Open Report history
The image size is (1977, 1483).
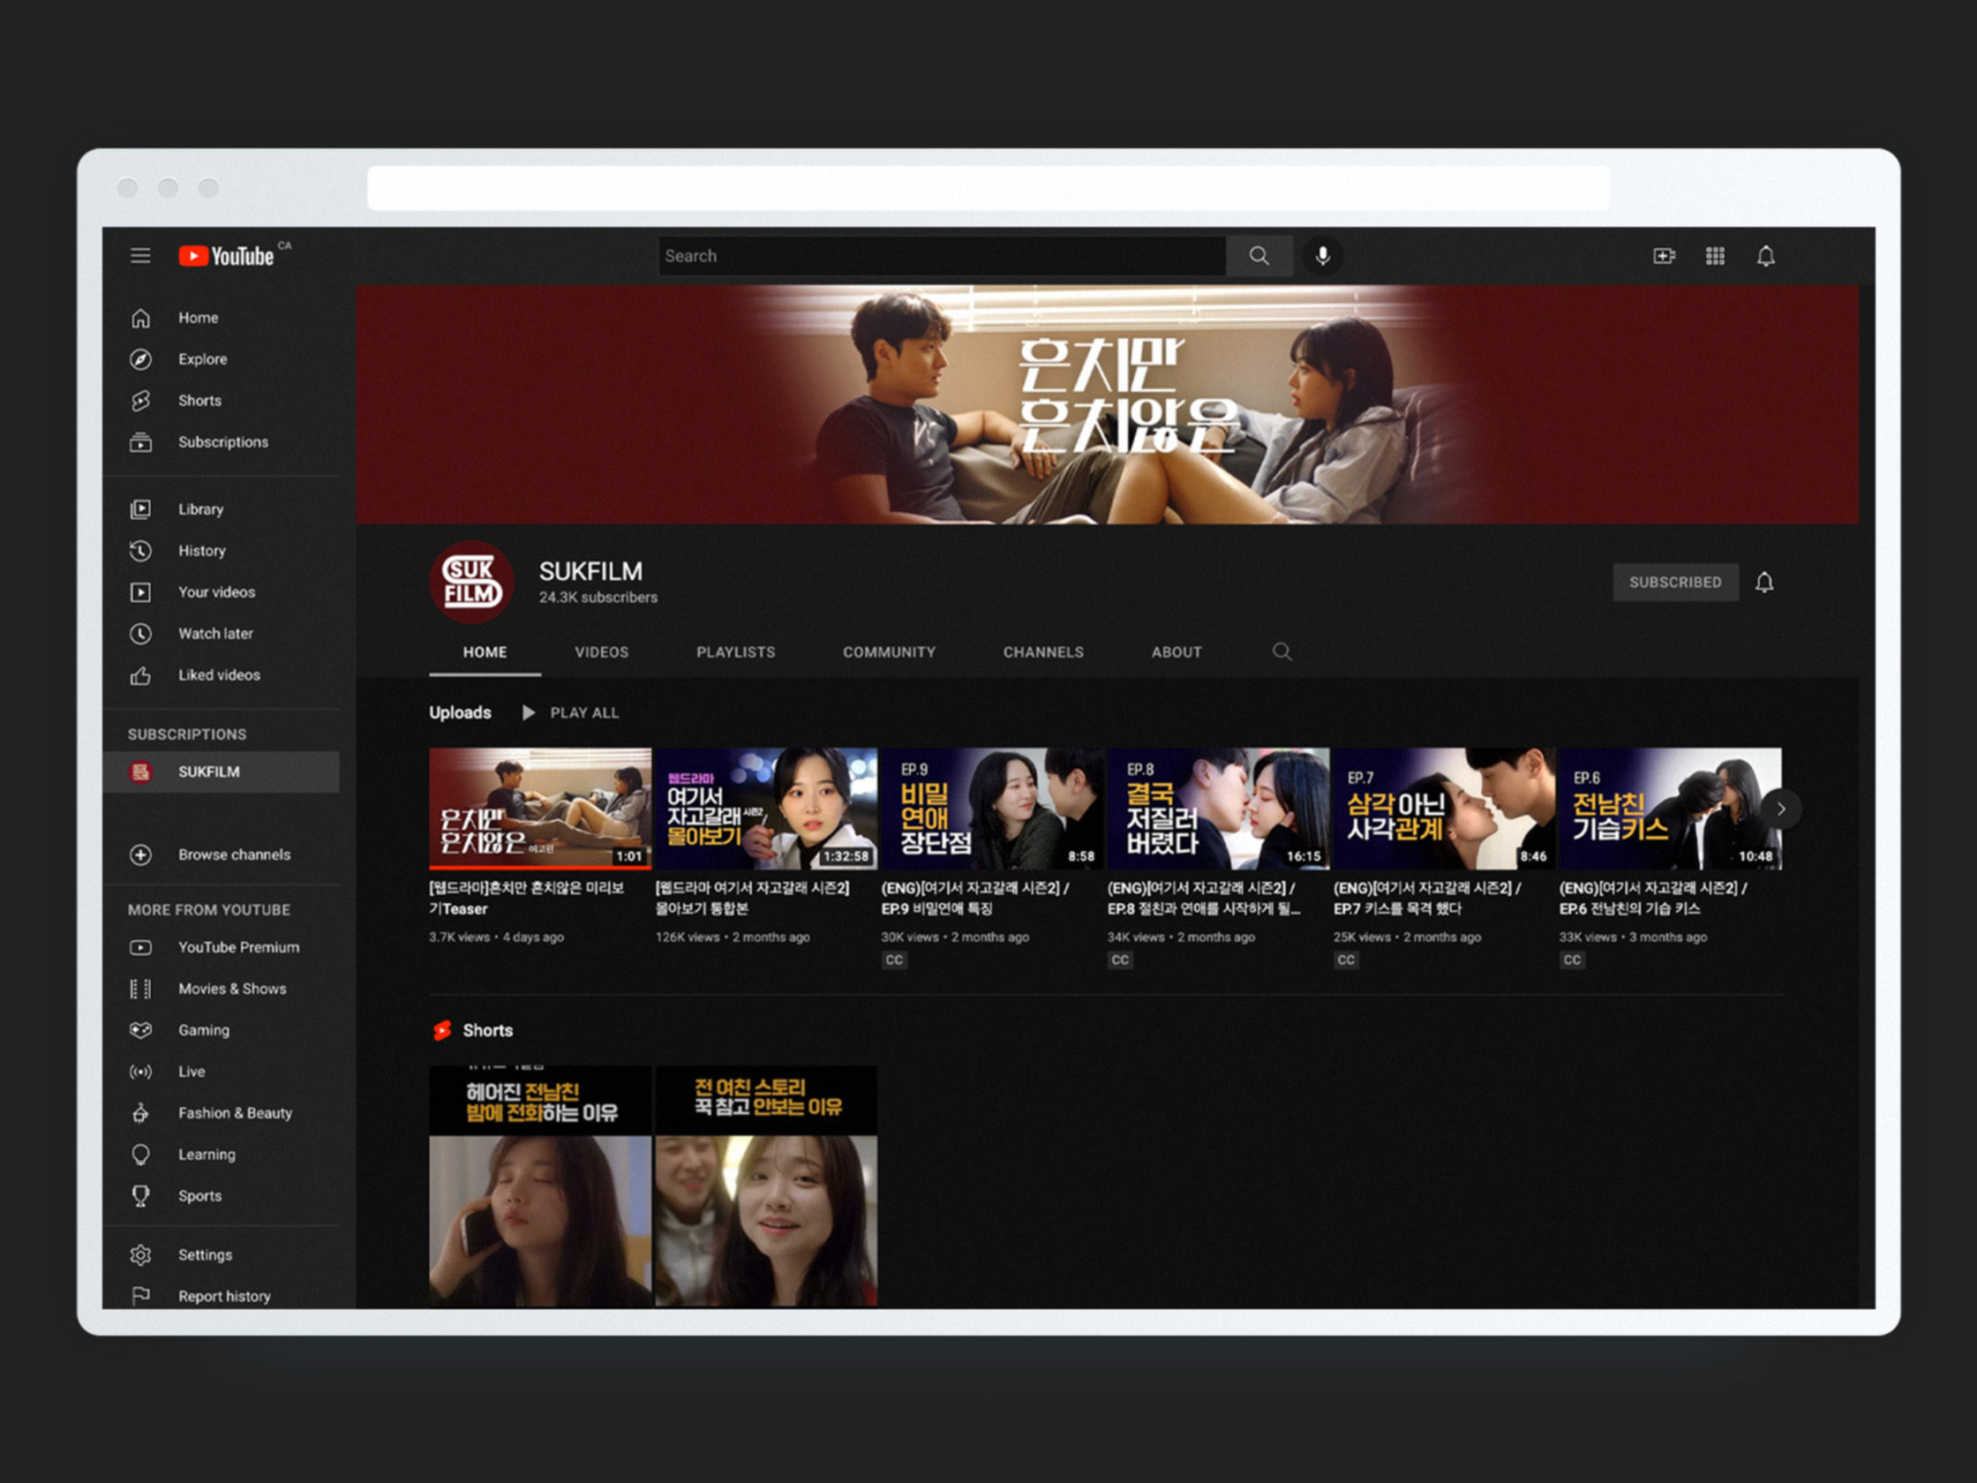(x=221, y=1295)
